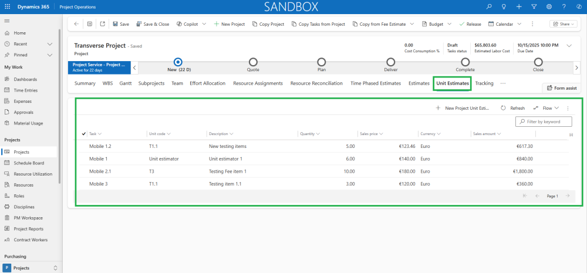Click Copy Tasks from Project
This screenshot has height=273, width=587.
318,24
